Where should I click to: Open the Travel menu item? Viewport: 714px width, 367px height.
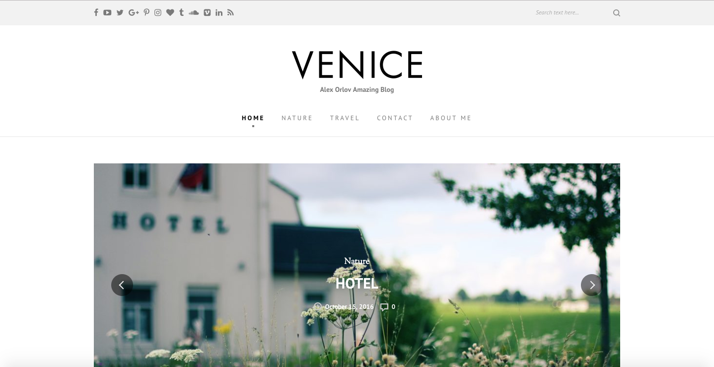[345, 118]
